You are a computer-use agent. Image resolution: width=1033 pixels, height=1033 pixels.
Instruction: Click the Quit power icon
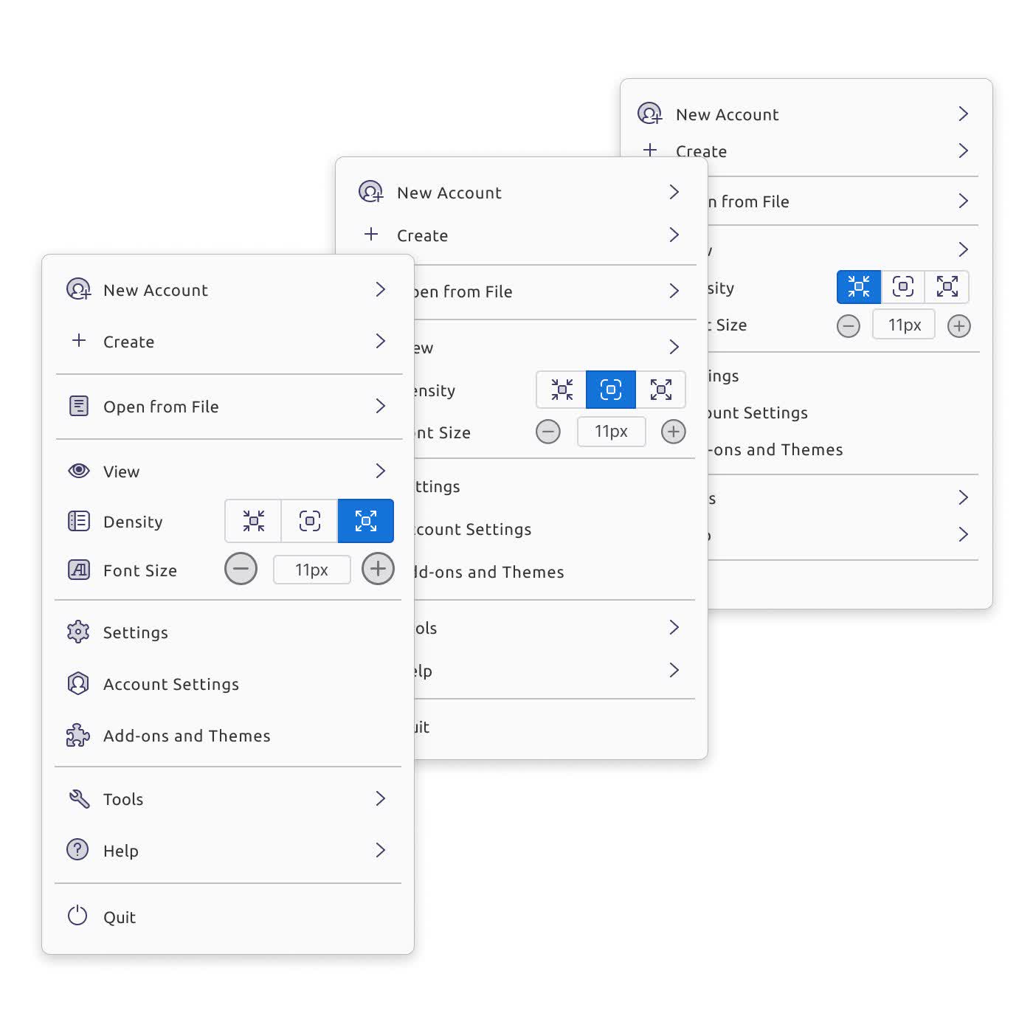[x=78, y=916]
